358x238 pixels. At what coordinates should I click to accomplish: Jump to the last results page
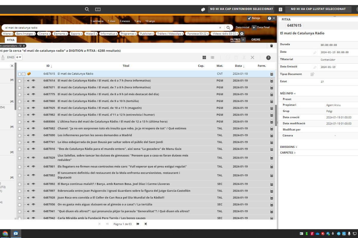146,224
